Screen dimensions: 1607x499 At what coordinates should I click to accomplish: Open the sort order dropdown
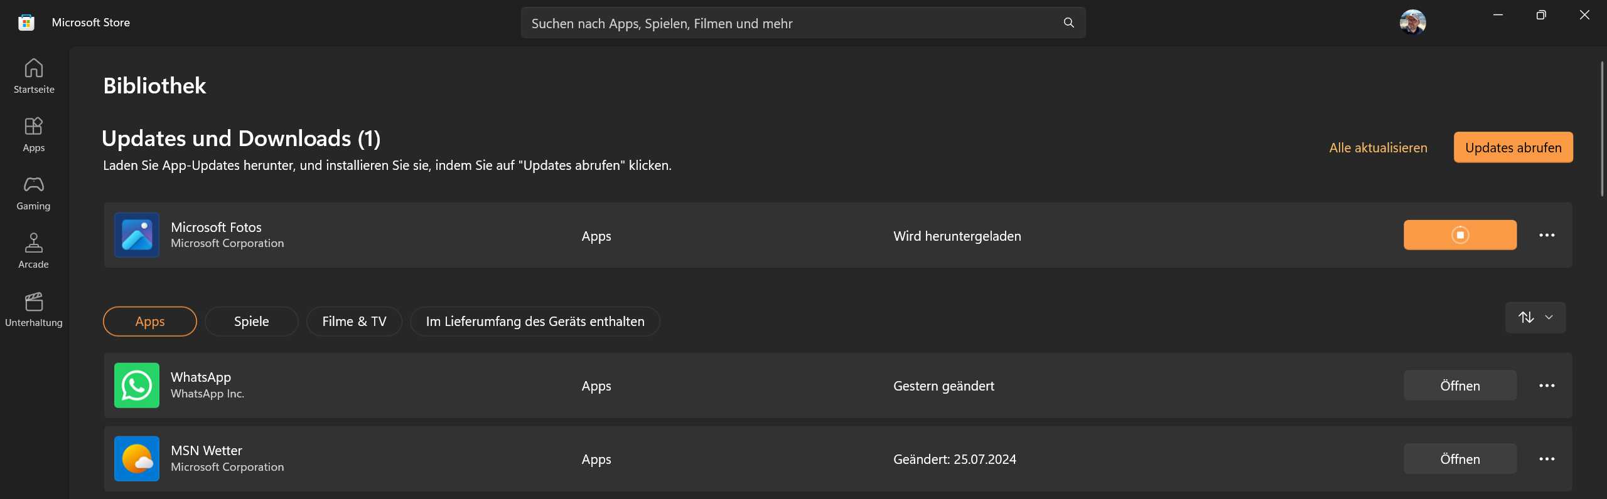pyautogui.click(x=1535, y=318)
